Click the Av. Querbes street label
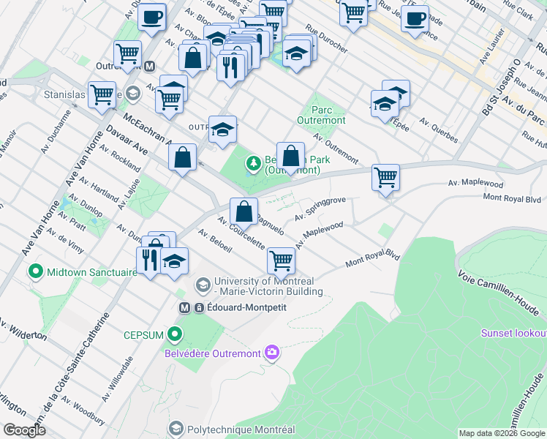This screenshot has height=439, width=547. coord(439,130)
